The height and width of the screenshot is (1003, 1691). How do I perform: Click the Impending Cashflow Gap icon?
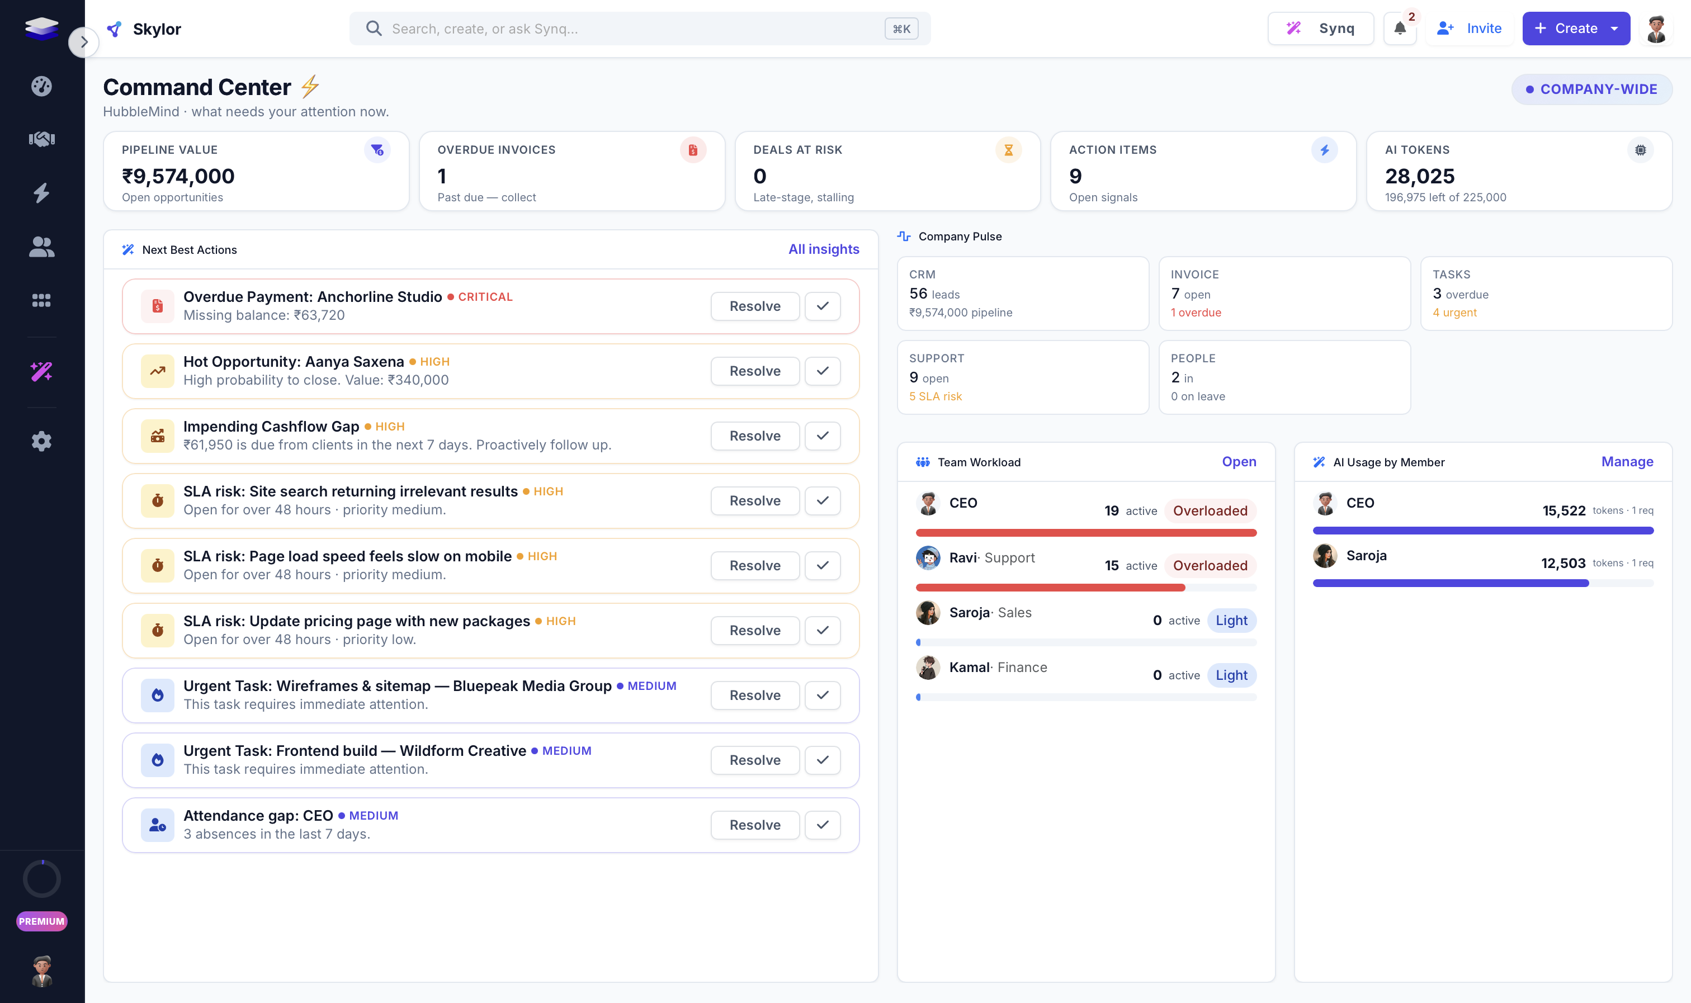pos(158,436)
